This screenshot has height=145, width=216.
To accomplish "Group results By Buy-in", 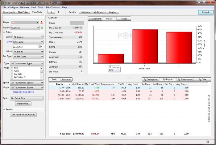I will [168, 79].
